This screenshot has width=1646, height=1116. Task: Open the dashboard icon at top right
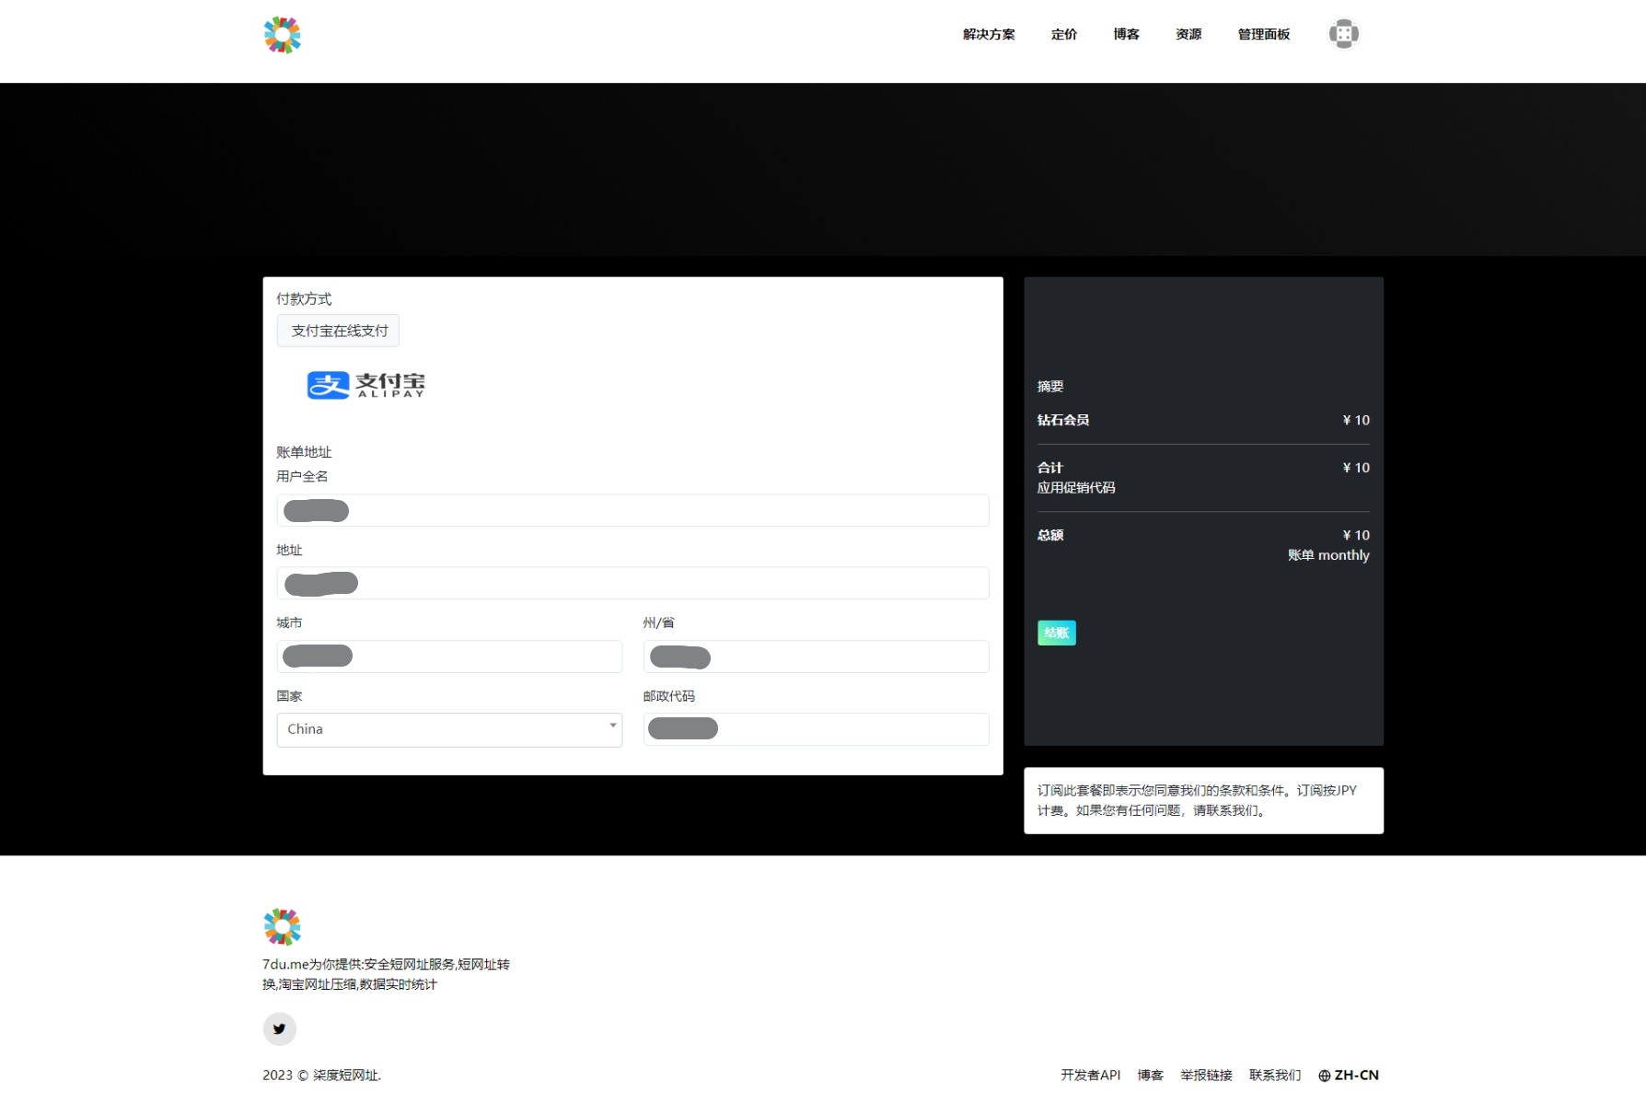[x=1343, y=33]
